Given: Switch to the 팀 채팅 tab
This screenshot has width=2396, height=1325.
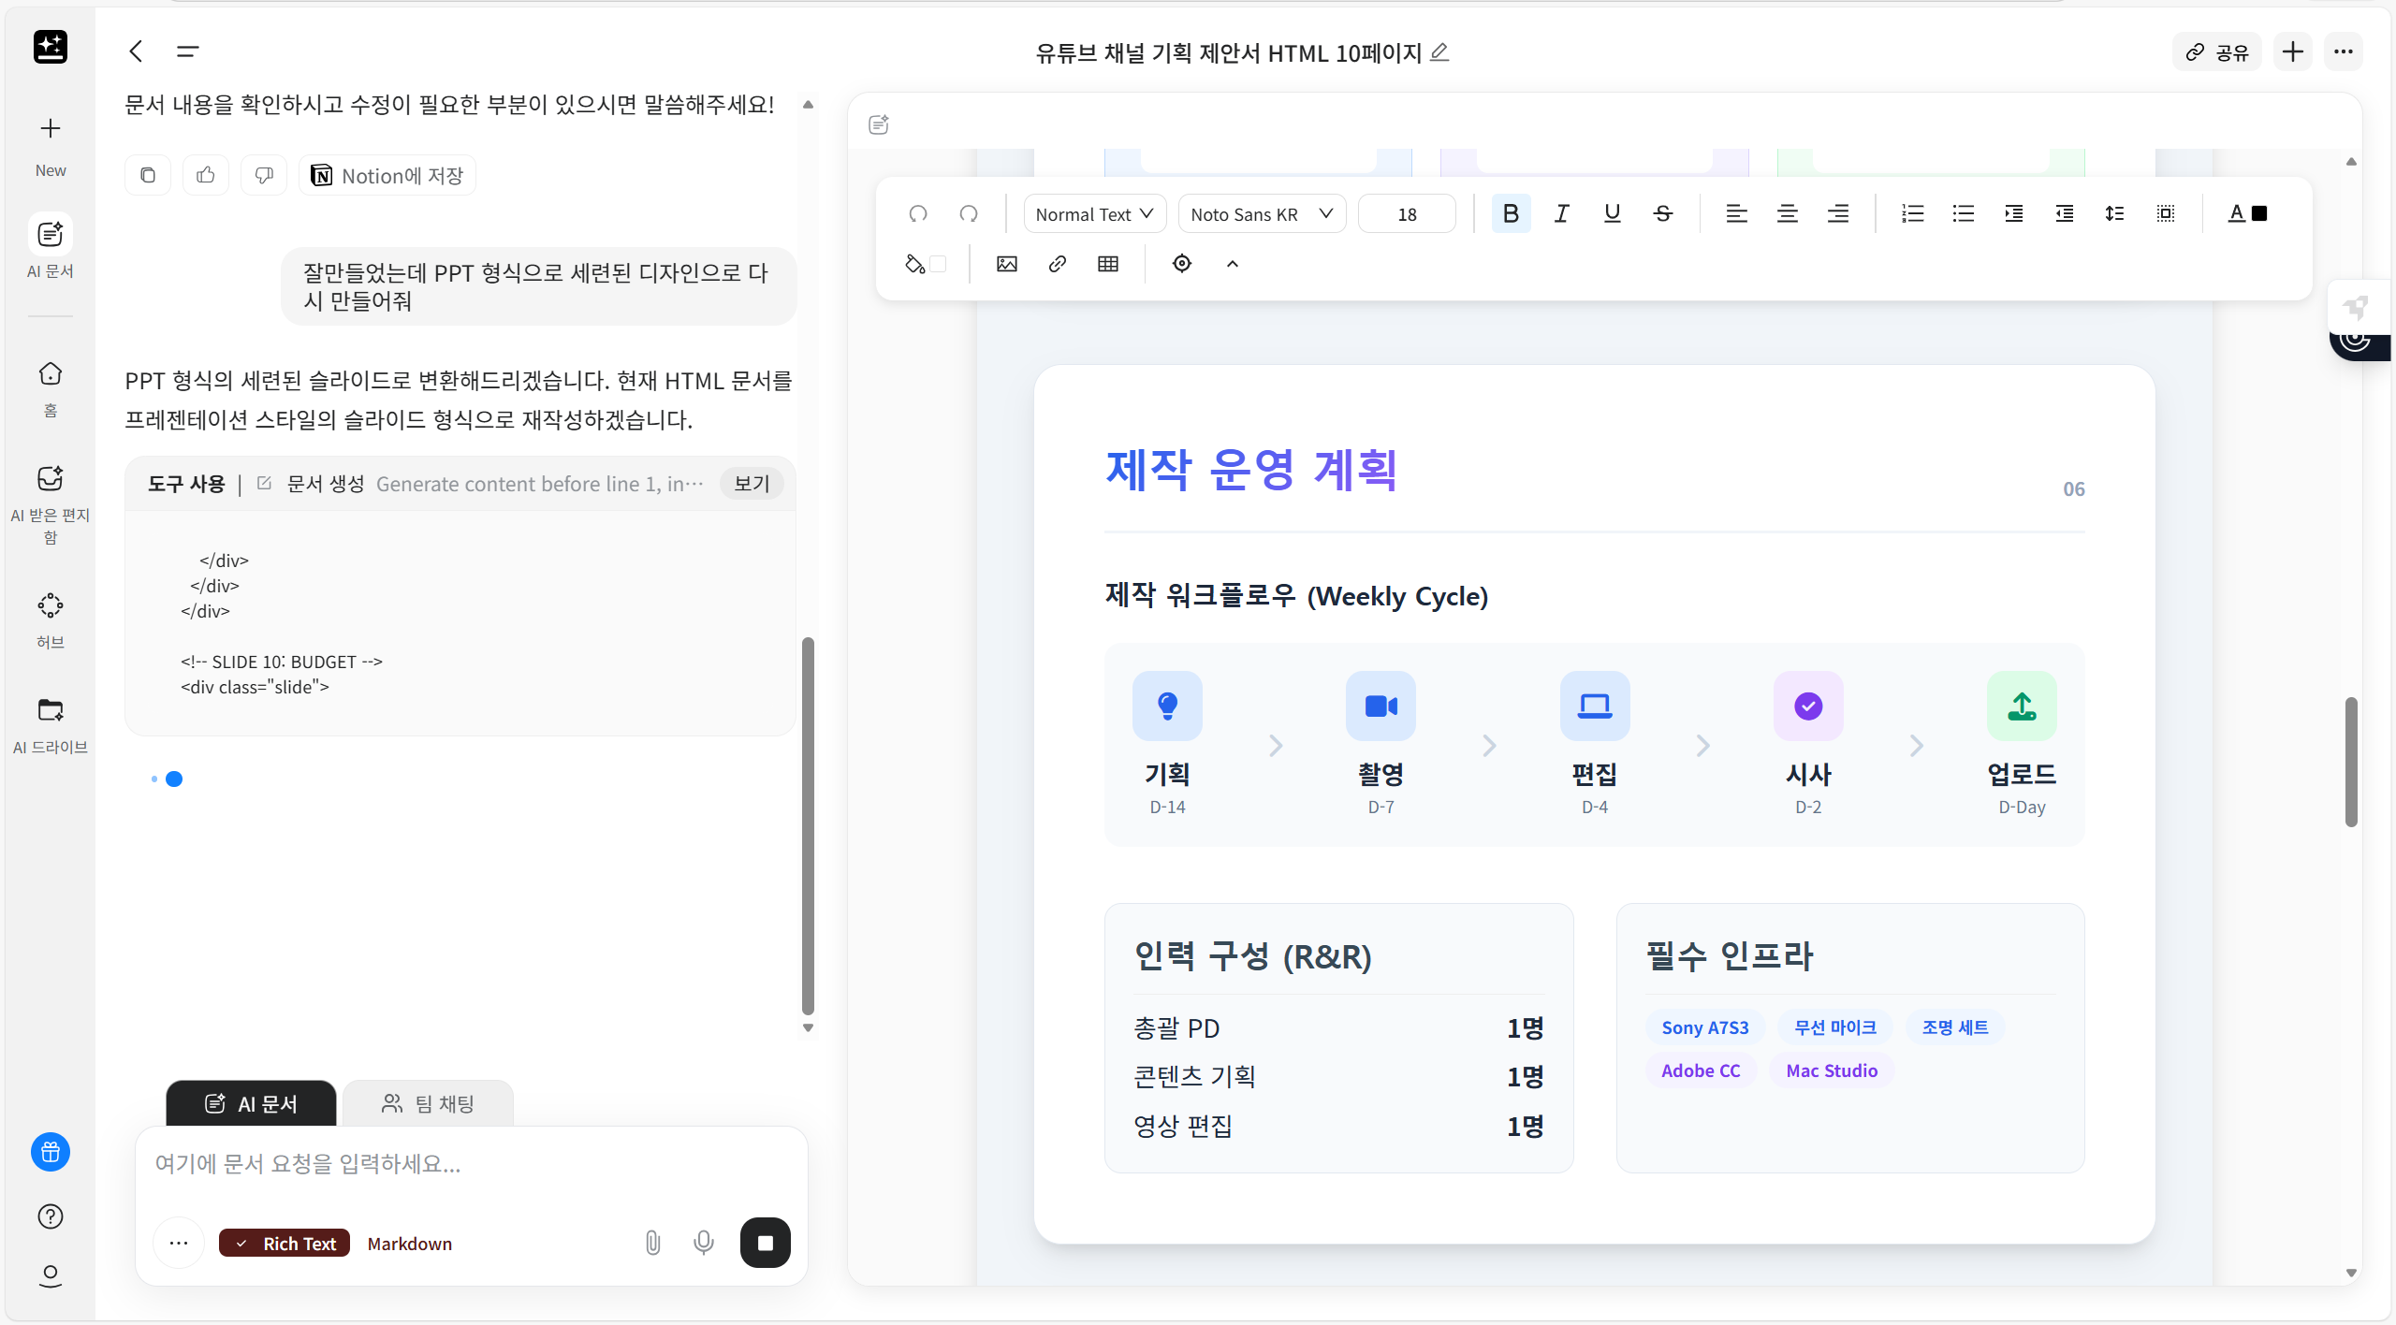Looking at the screenshot, I should [428, 1104].
